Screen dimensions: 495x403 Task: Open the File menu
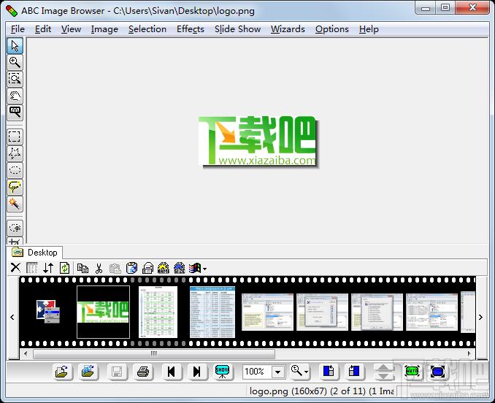tap(18, 29)
